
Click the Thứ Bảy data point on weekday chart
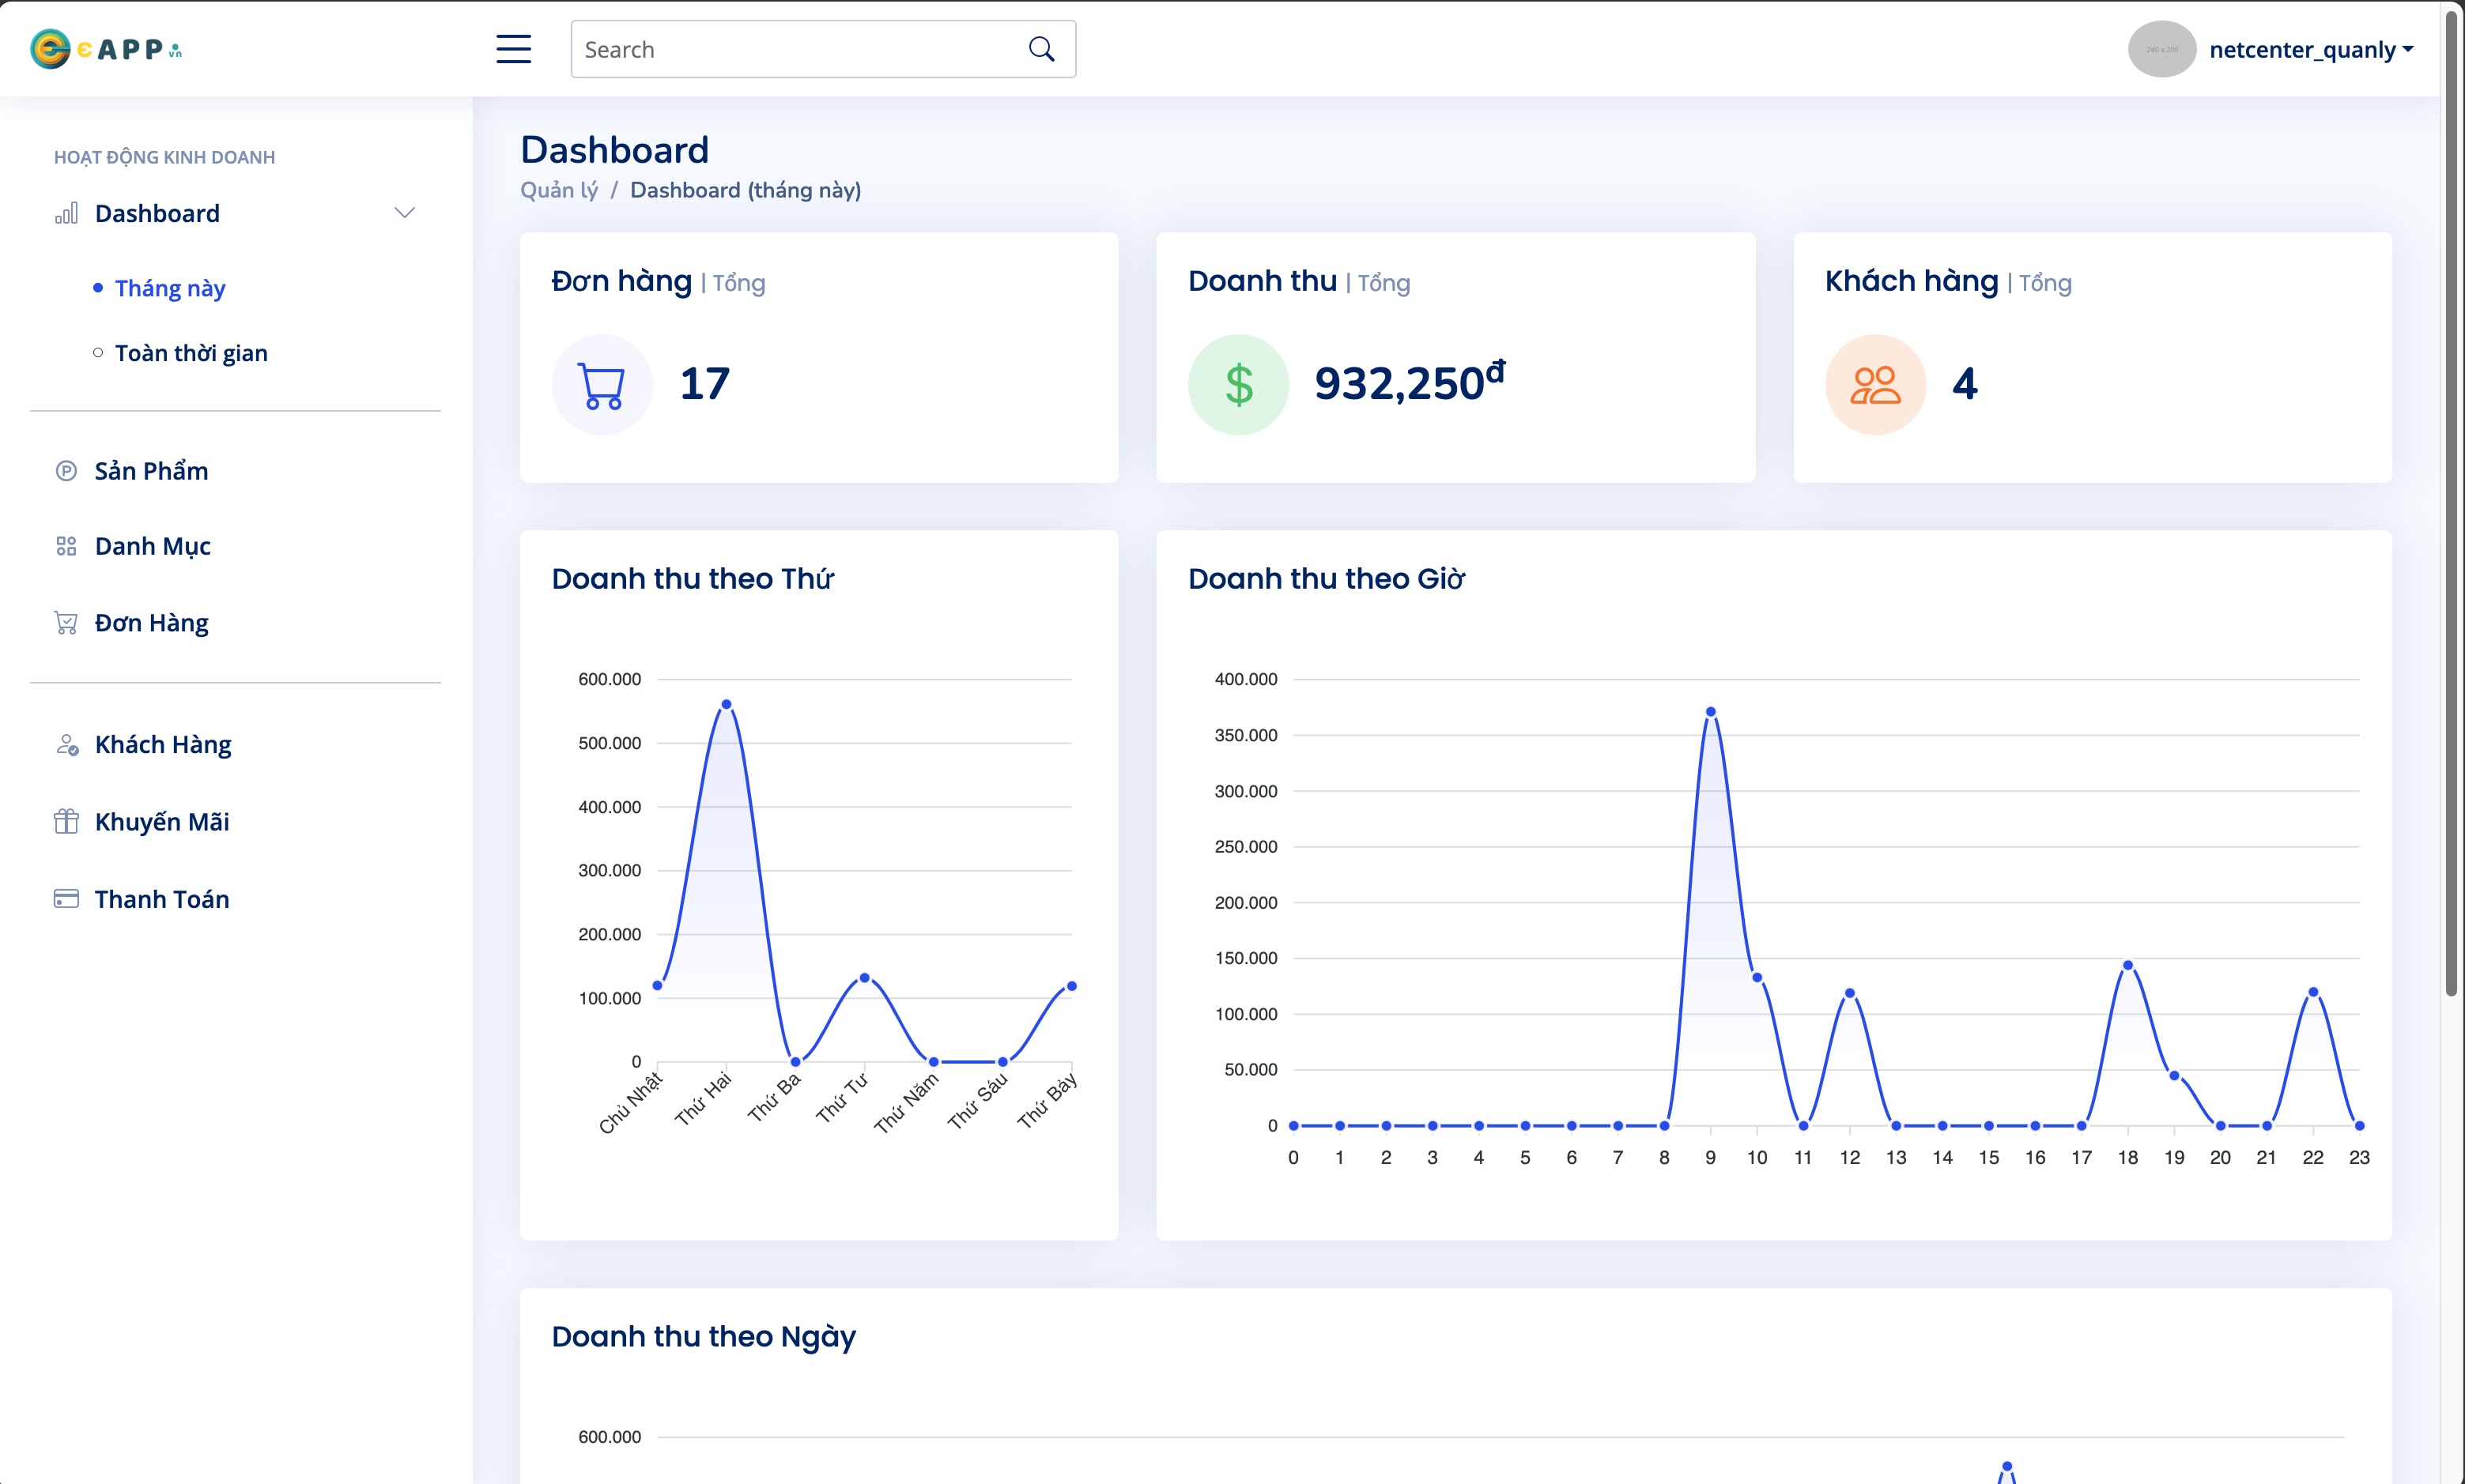click(1071, 986)
